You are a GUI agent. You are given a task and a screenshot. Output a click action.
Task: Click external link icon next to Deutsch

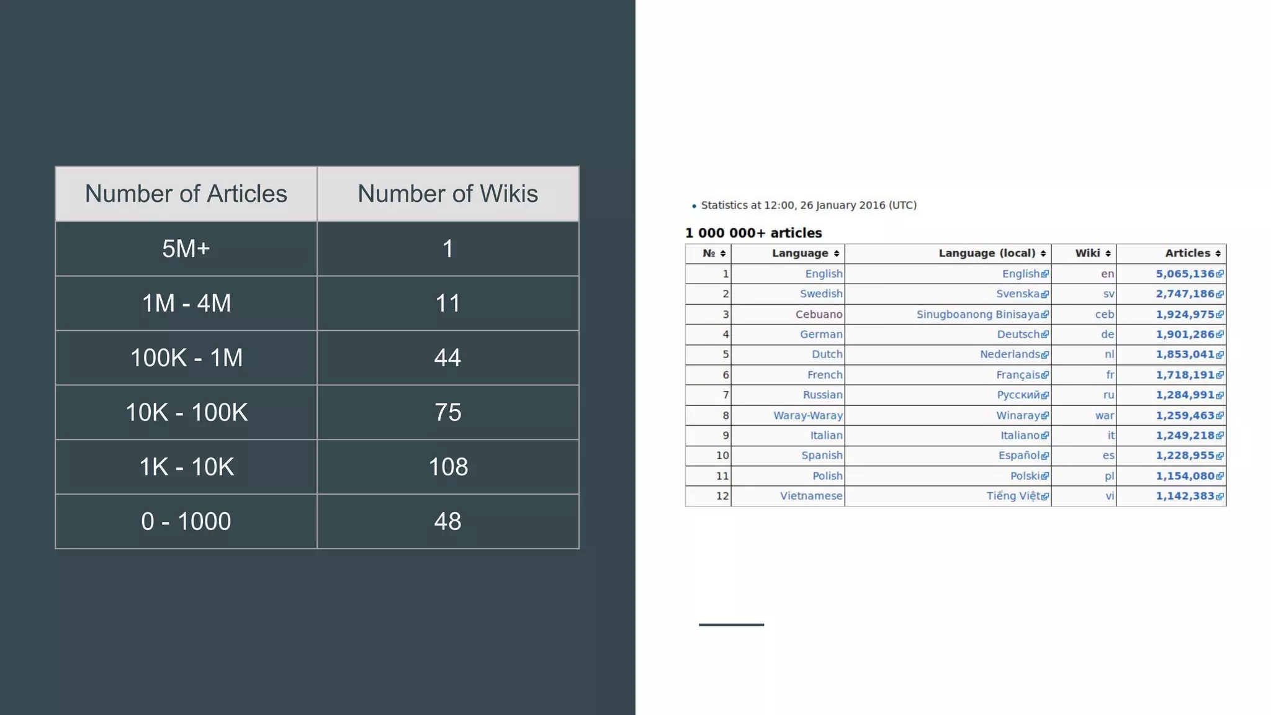point(1046,335)
